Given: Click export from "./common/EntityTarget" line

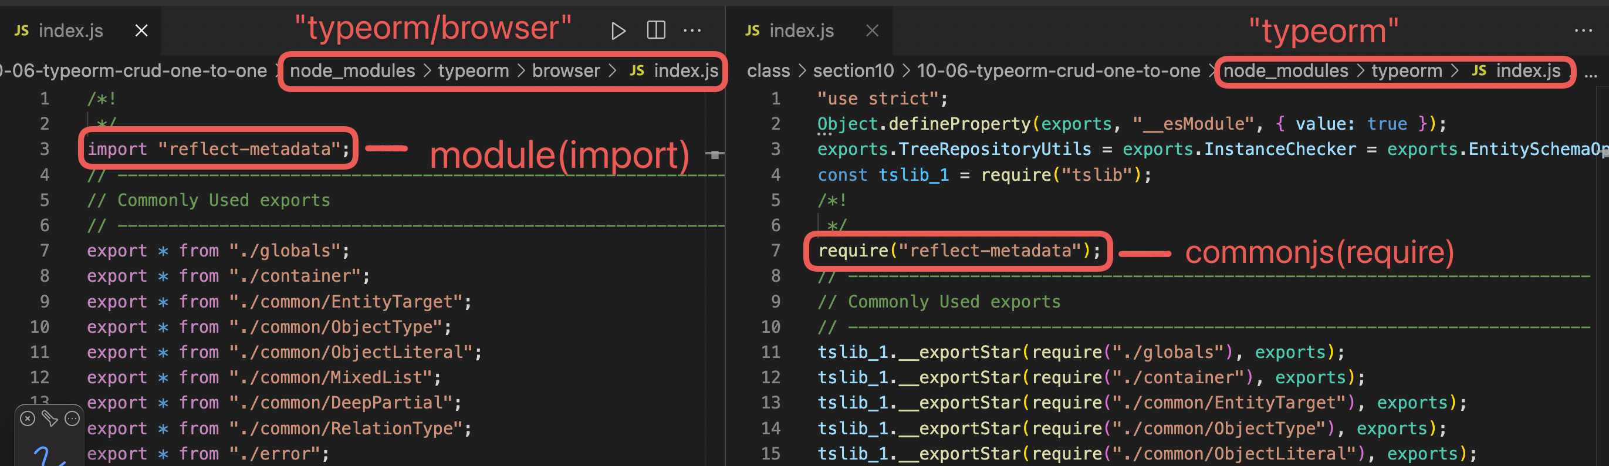Looking at the screenshot, I should click(279, 302).
